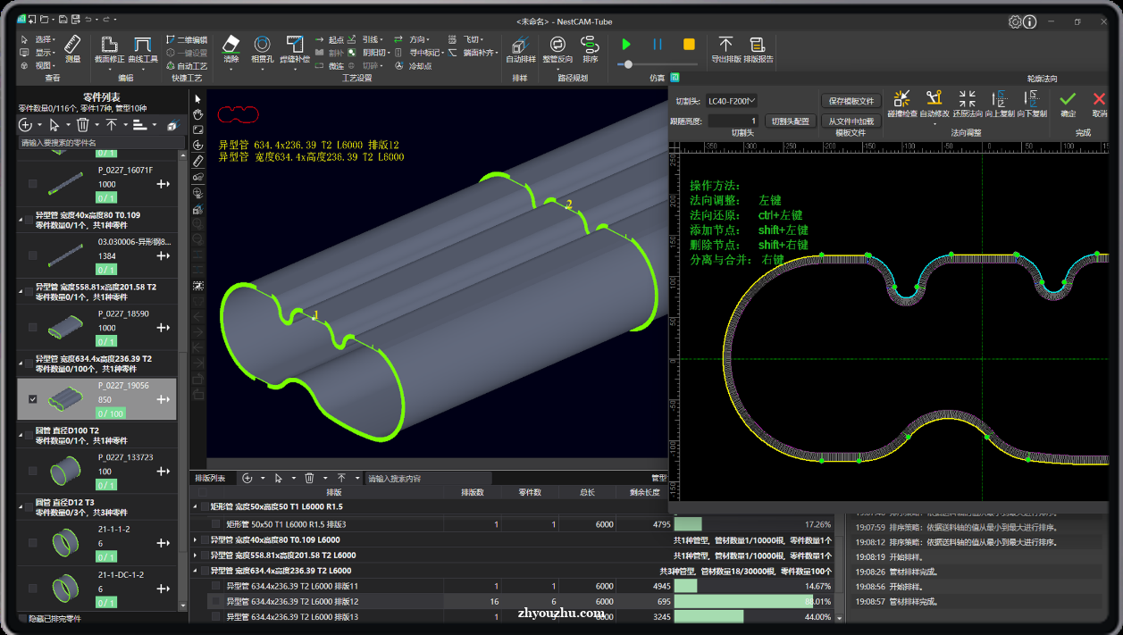Check the 排版11 nesting row checkbox
The image size is (1123, 635).
pos(215,586)
